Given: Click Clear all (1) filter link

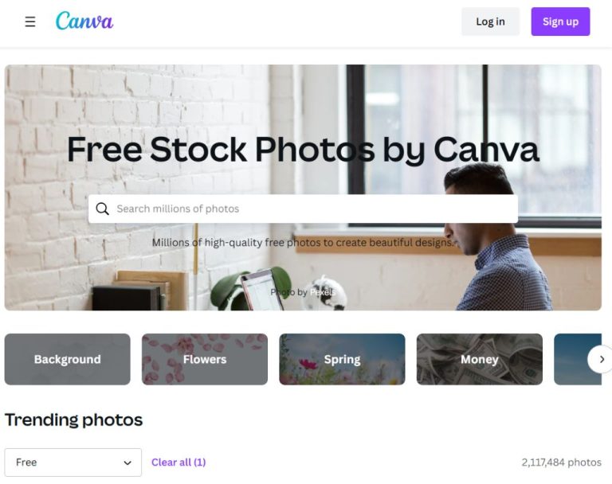Looking at the screenshot, I should tap(178, 463).
